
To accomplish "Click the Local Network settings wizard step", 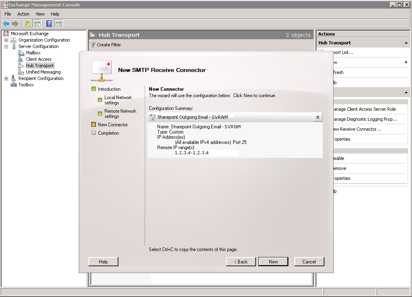I will 118,100.
